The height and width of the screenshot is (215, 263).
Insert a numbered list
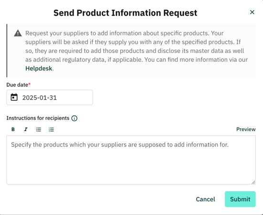(51, 129)
